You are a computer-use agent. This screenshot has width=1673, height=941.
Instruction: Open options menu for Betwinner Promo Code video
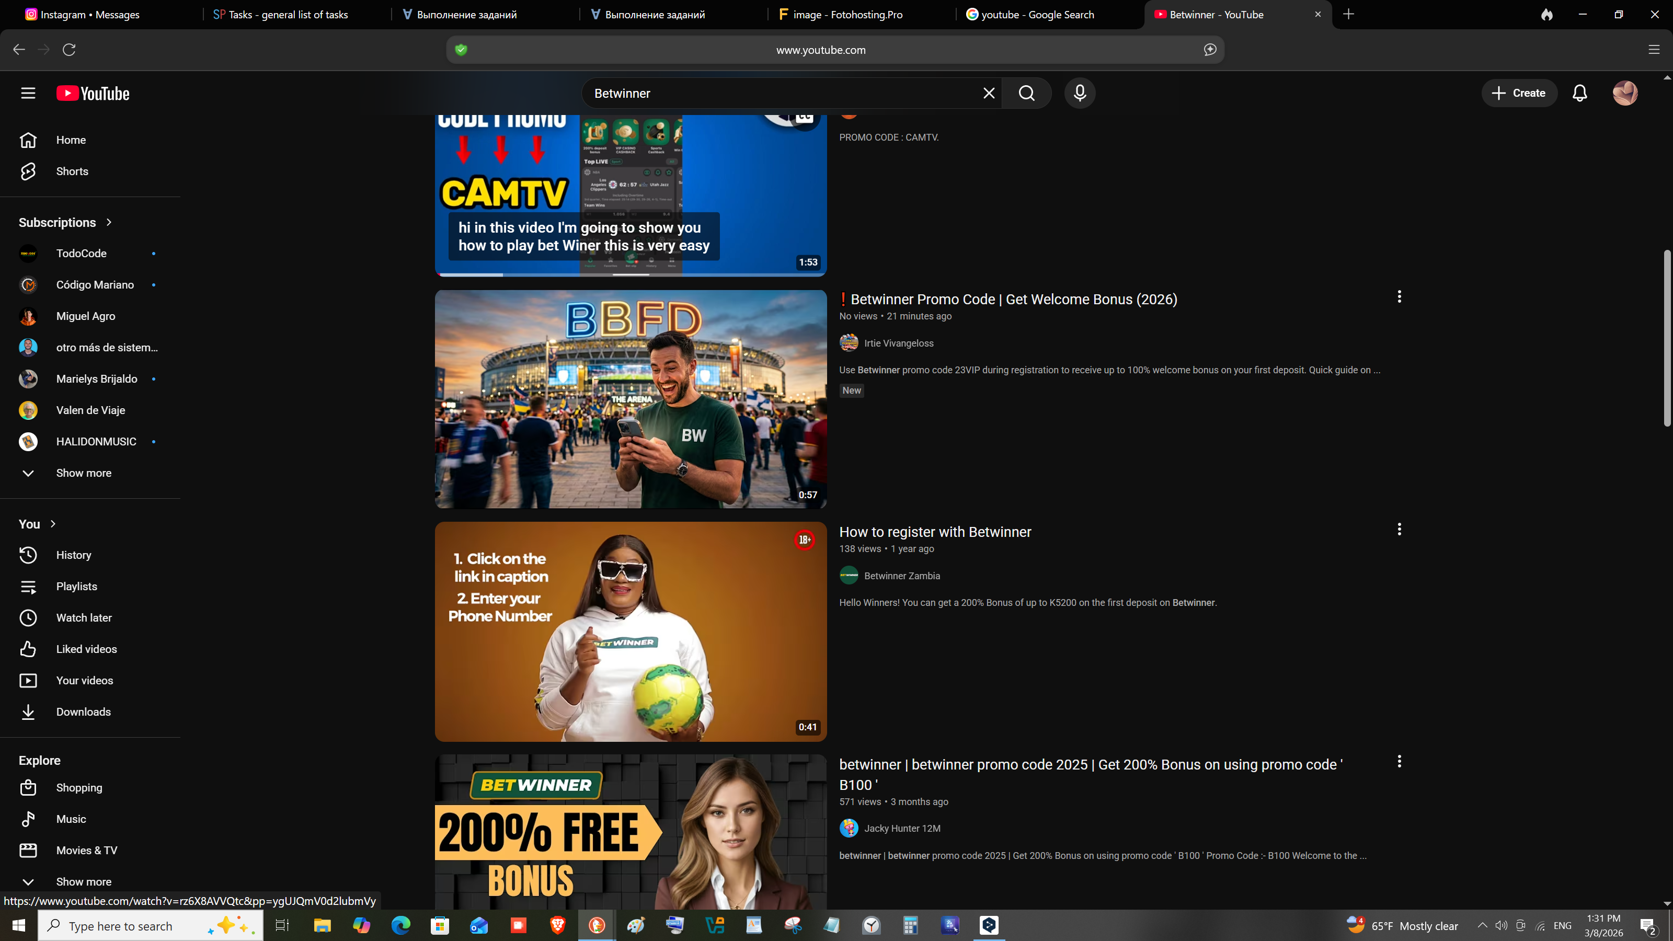1399,297
